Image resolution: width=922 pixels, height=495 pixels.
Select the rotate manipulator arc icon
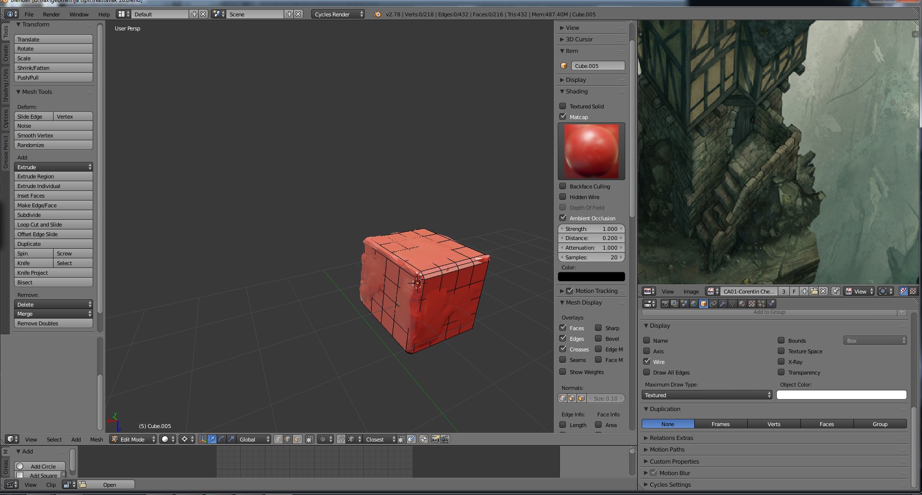tap(221, 439)
